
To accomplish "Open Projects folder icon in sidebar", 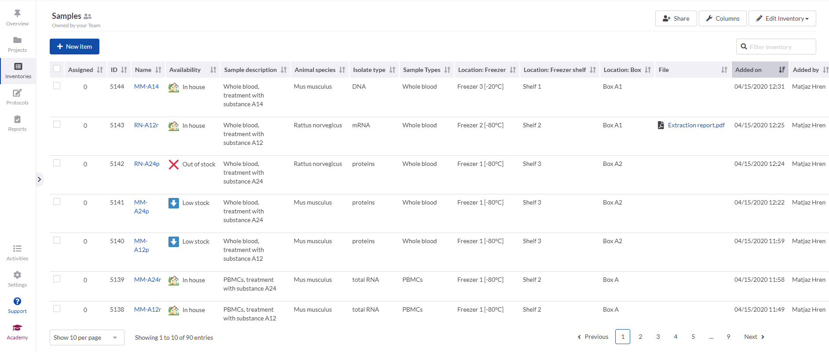I will 17,40.
